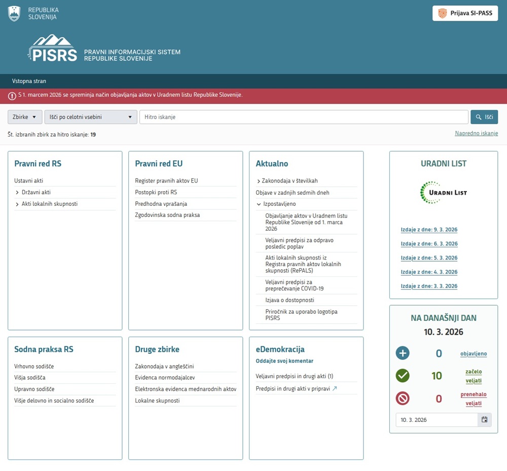Viewport: 507px width, 471px height.
Task: Collapse the Izpostavljeno section
Action: coord(259,204)
